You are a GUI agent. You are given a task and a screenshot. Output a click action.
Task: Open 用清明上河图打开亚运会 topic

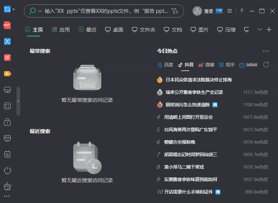189,117
